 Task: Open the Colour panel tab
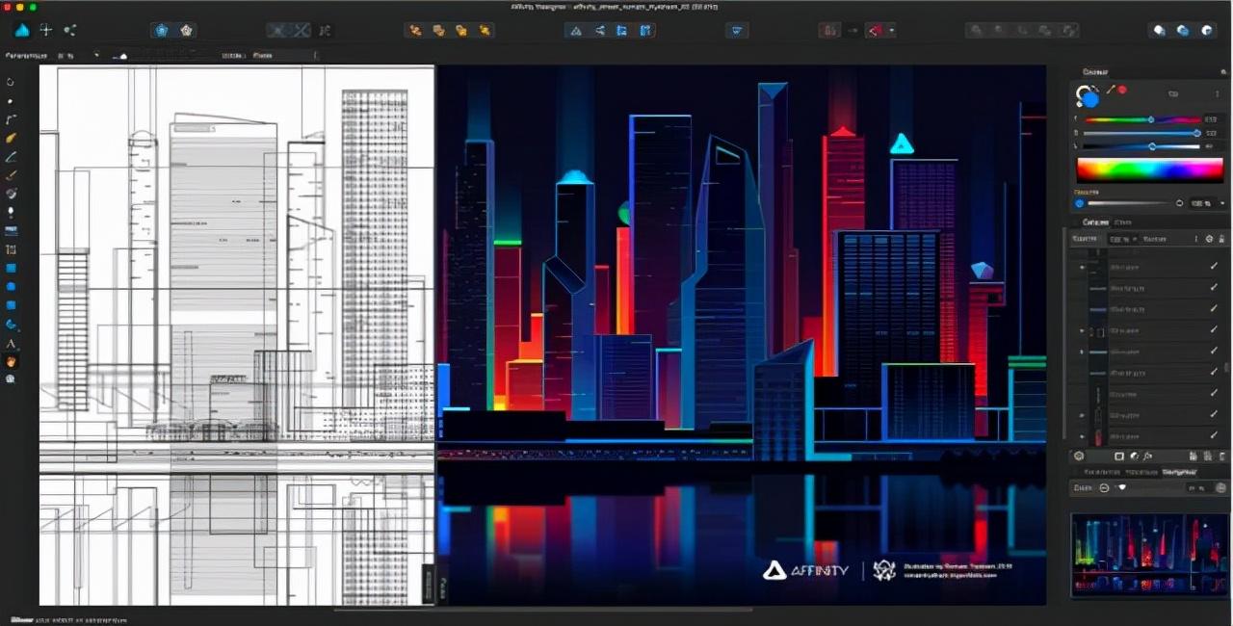[x=1095, y=72]
